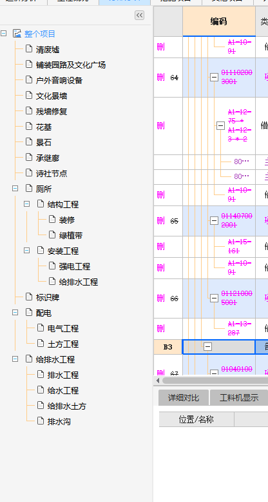Click the 位置/名称 column header
The height and width of the screenshot is (502, 268).
pos(196,419)
